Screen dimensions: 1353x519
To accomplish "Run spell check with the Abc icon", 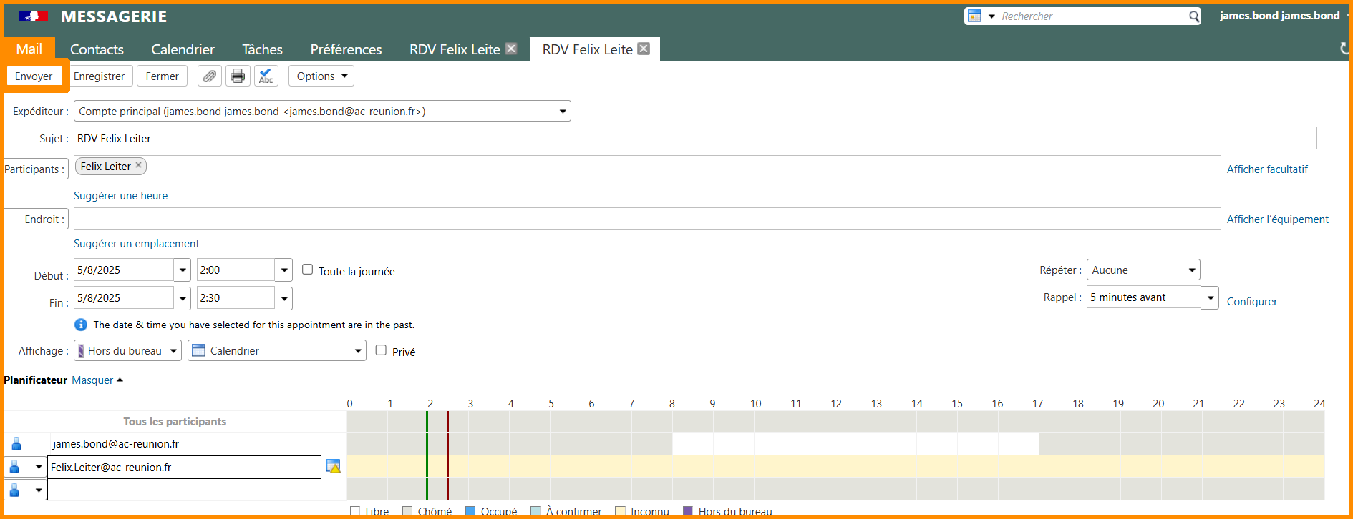I will (266, 76).
